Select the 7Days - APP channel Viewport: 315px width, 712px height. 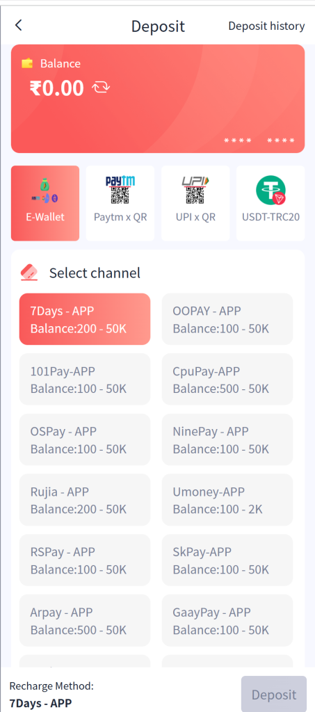coord(84,319)
